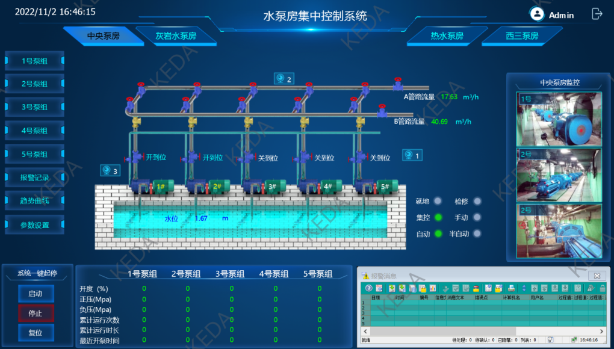
Task: Switch to the 灰岩水泵房 tab
Action: [x=176, y=36]
